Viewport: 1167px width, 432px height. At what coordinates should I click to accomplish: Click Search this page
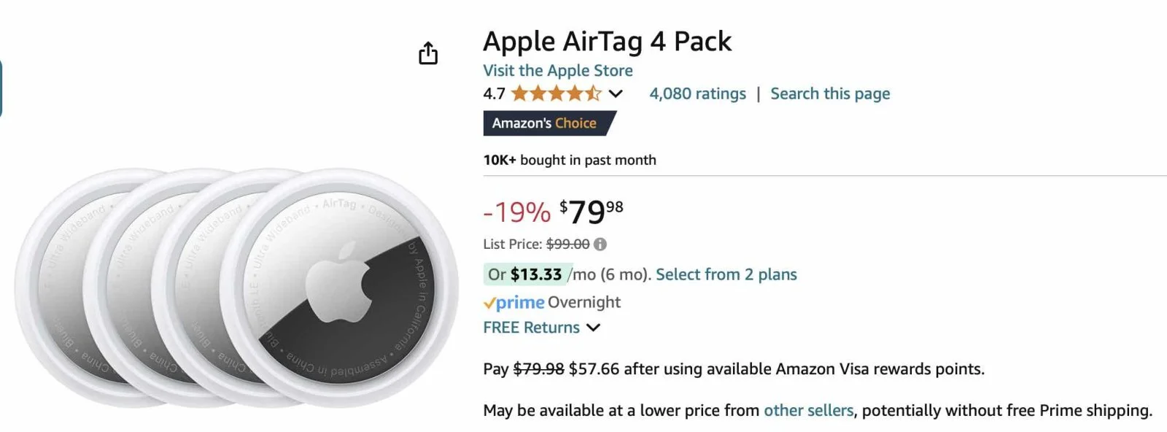tap(830, 93)
